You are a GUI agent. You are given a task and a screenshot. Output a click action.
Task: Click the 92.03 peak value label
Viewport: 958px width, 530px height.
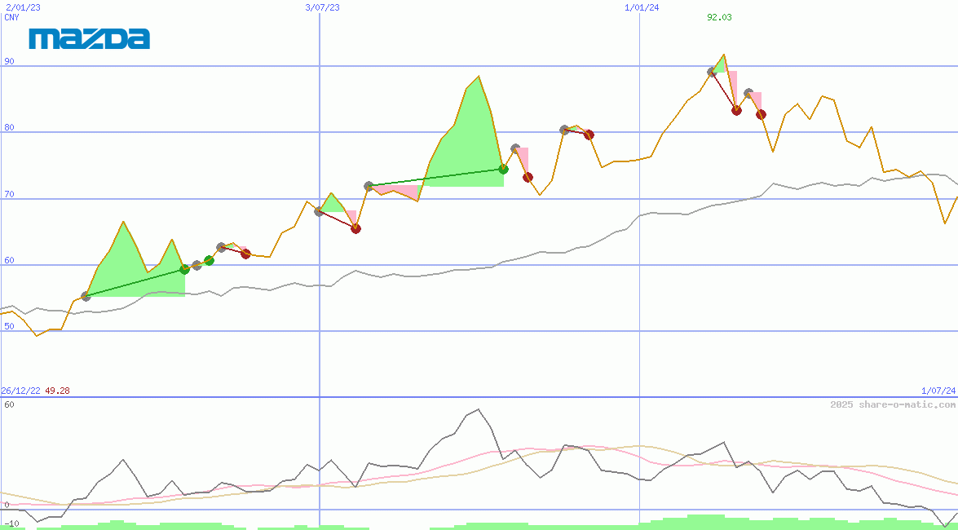pyautogui.click(x=719, y=17)
